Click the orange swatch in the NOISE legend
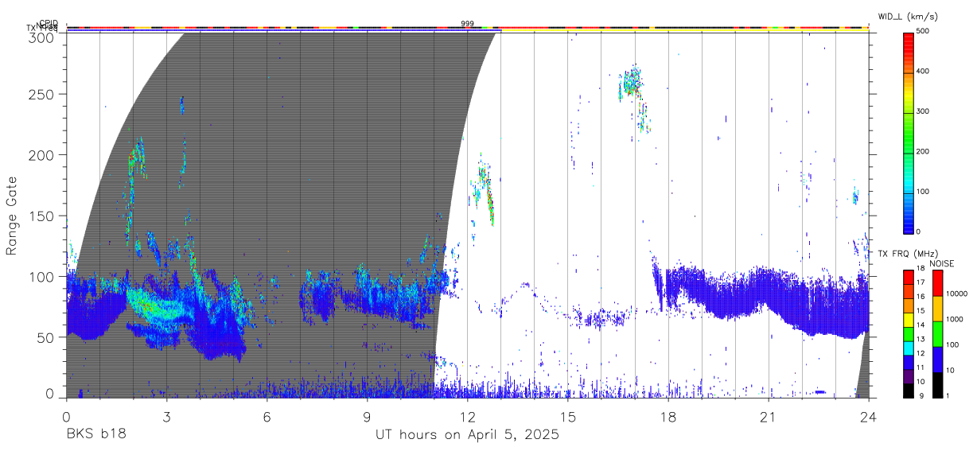The image size is (977, 451). pos(936,309)
